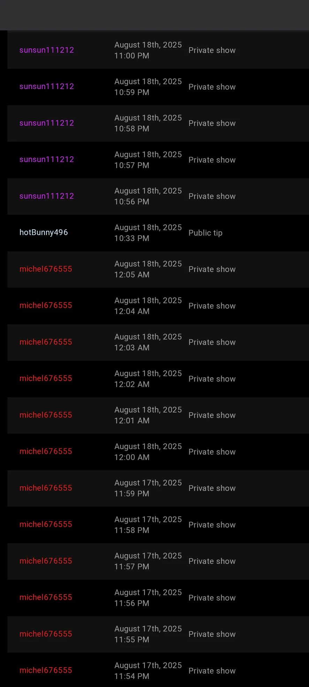Open michel676555 on the 11:58 PM row
This screenshot has height=687, width=309.
[46, 524]
